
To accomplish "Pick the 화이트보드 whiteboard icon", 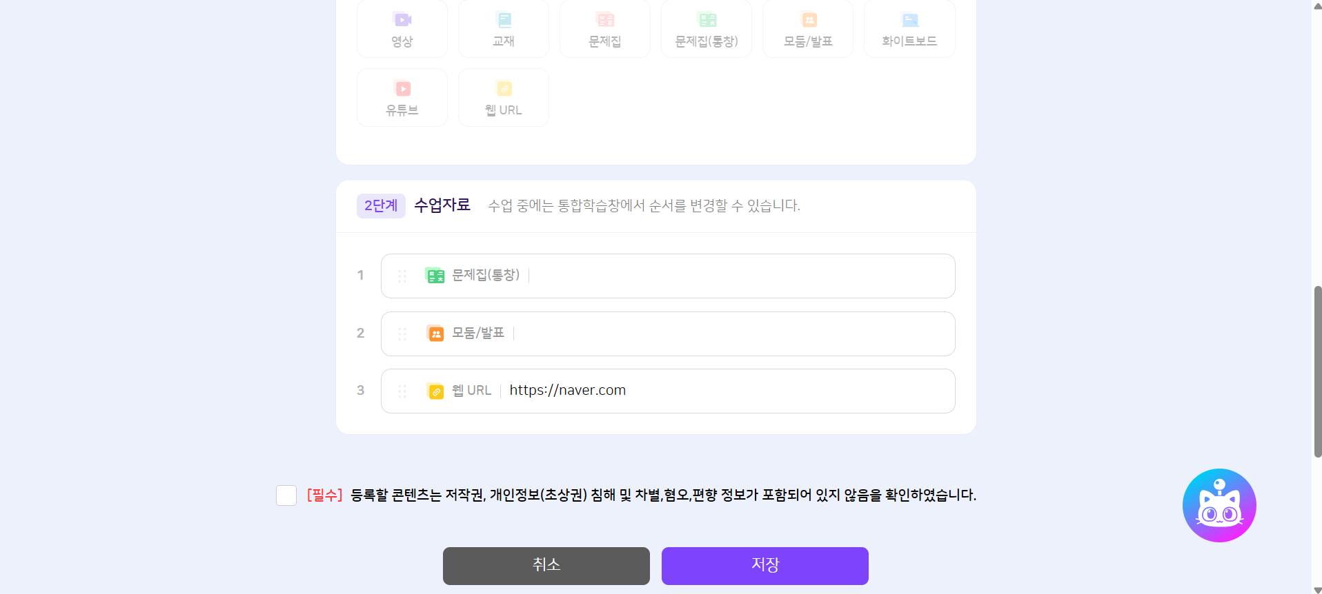I will pyautogui.click(x=909, y=20).
